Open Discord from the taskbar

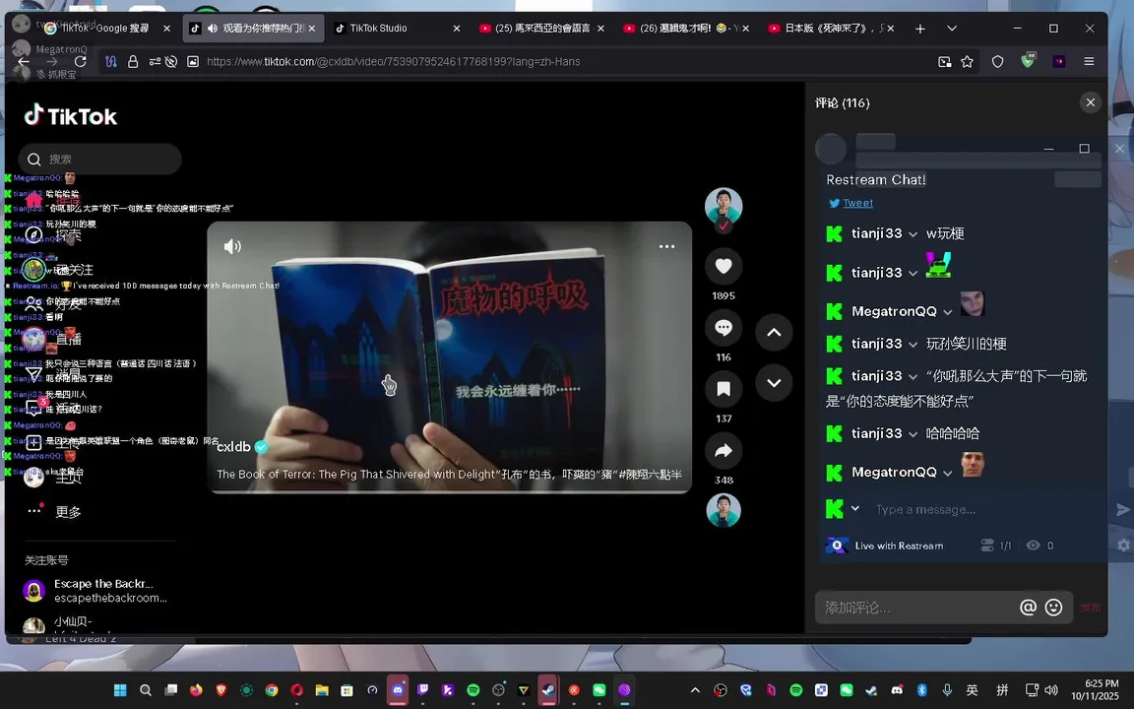[x=398, y=690]
